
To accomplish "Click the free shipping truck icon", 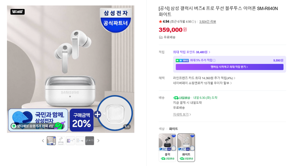I will coord(161,37).
